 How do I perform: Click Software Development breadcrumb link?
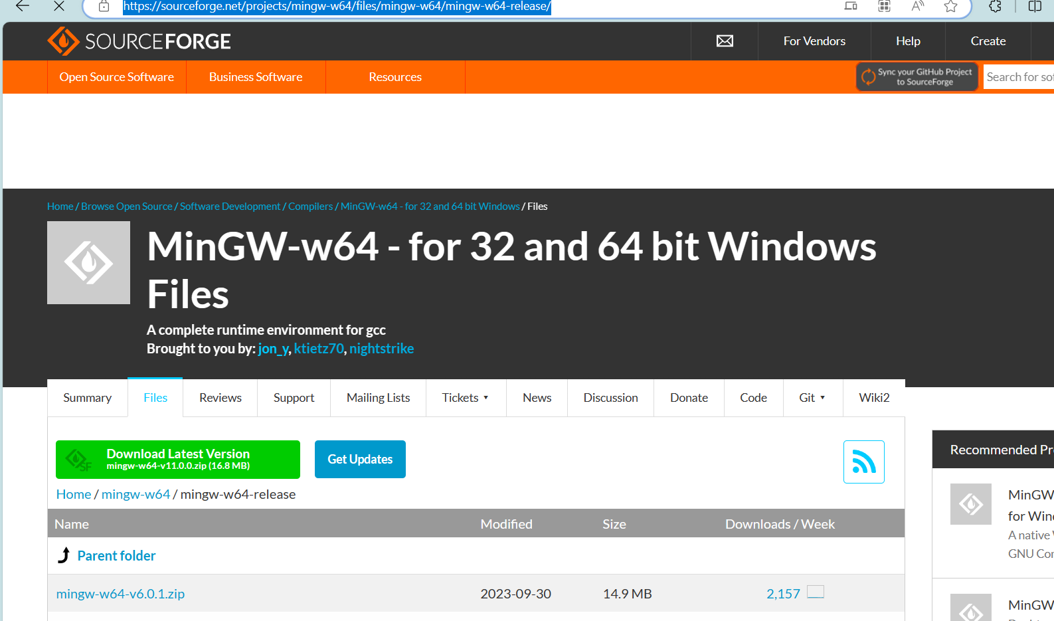230,207
